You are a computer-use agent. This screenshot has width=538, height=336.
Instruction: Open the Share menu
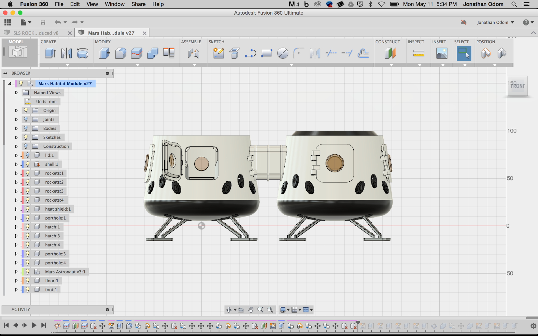click(x=139, y=4)
